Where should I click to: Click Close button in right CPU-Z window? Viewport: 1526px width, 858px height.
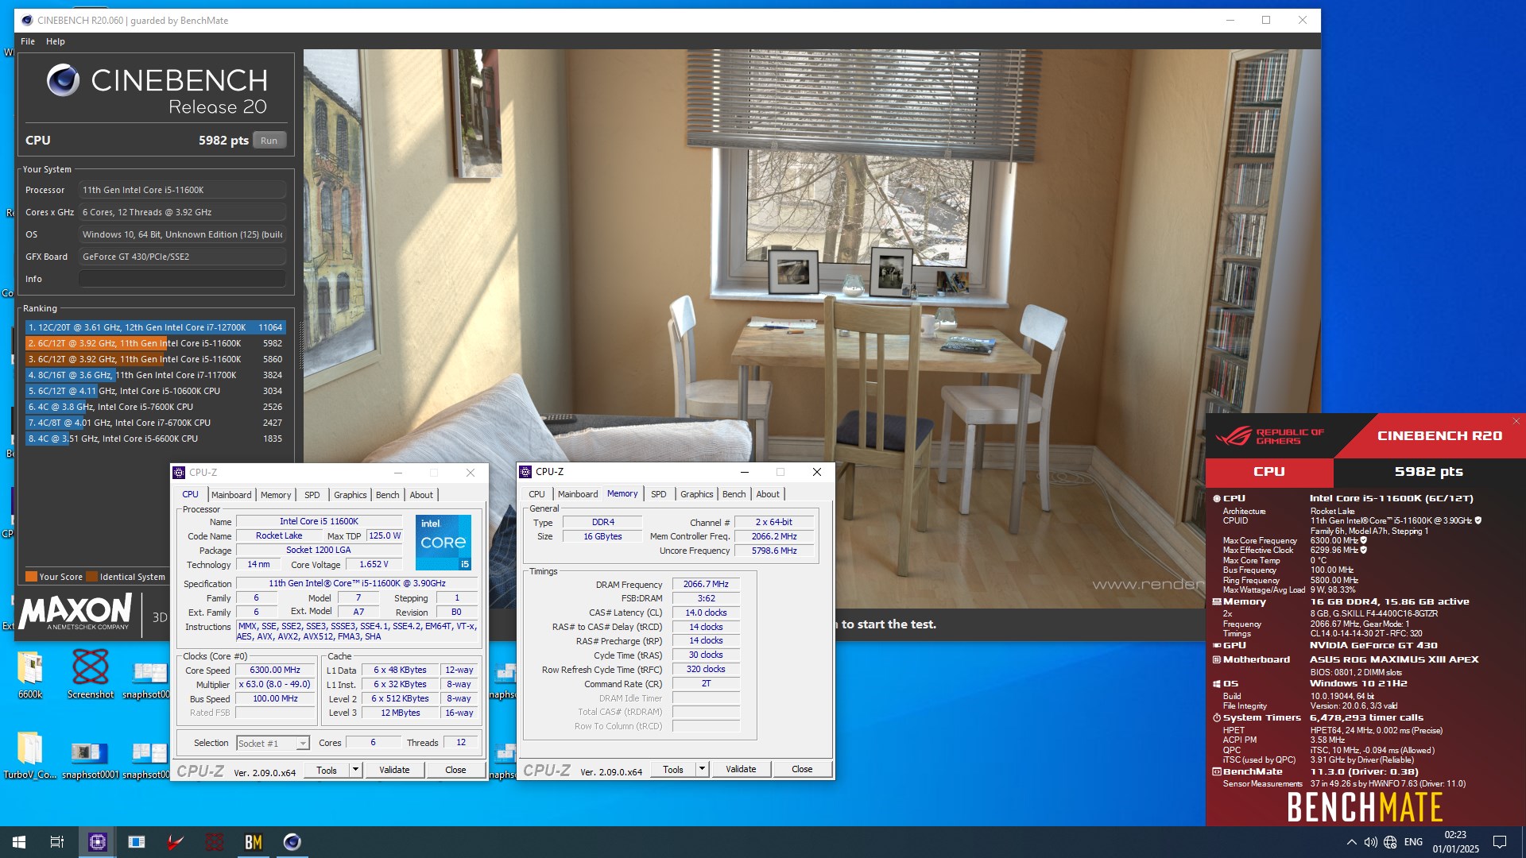click(x=802, y=769)
